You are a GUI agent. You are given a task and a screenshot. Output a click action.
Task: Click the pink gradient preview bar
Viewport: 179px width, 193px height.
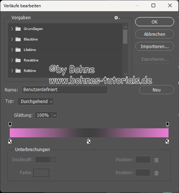point(89,133)
